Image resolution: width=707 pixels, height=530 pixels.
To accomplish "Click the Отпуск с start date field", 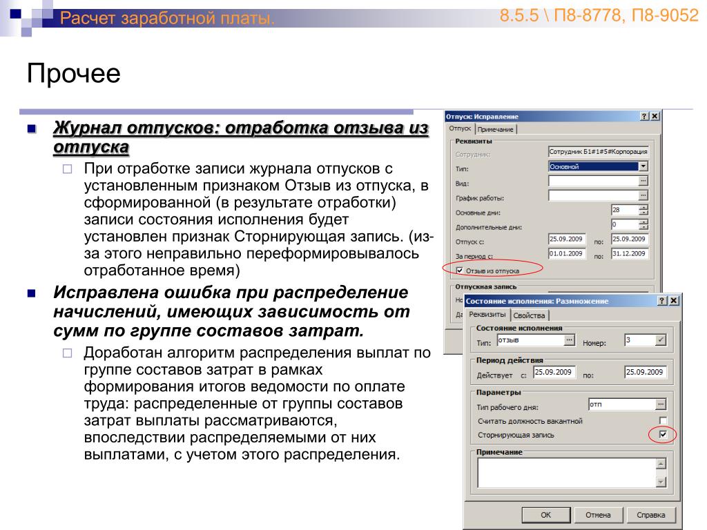I will click(567, 239).
